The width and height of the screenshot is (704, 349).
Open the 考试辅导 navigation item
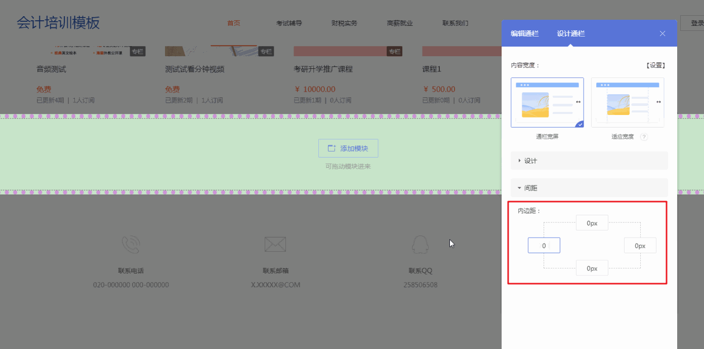tap(289, 23)
